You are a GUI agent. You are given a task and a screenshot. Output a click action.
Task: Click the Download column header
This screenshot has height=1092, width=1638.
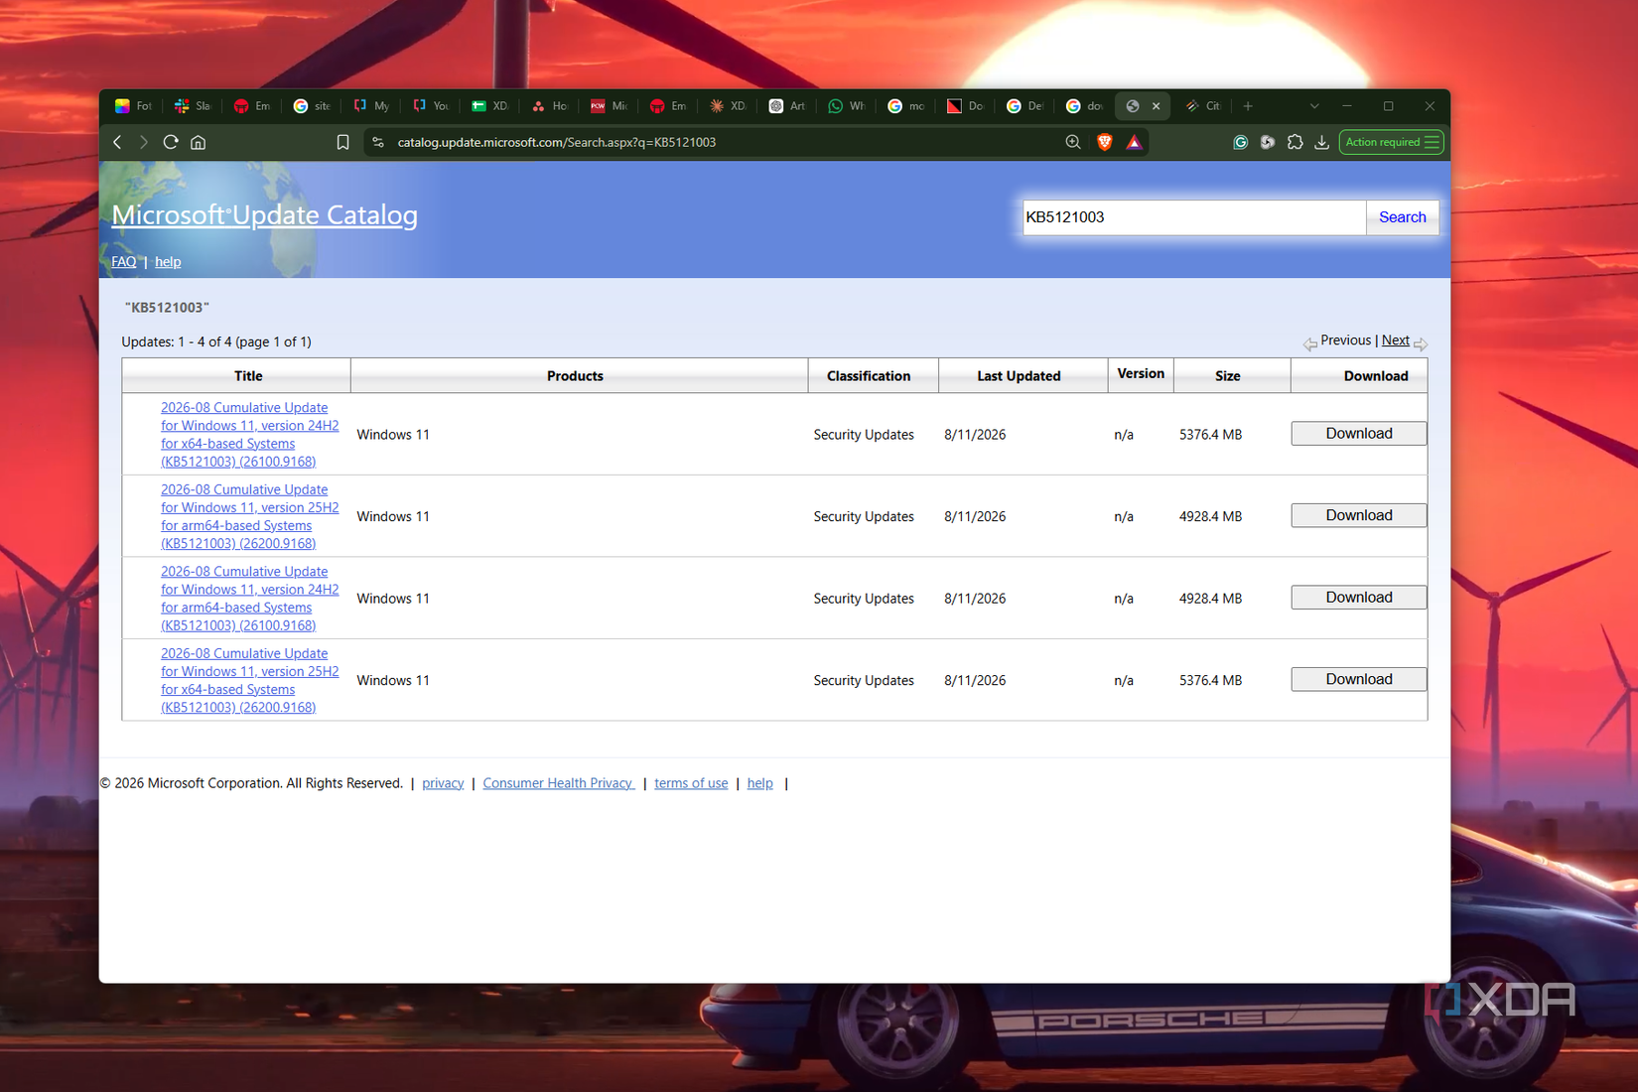tap(1376, 376)
